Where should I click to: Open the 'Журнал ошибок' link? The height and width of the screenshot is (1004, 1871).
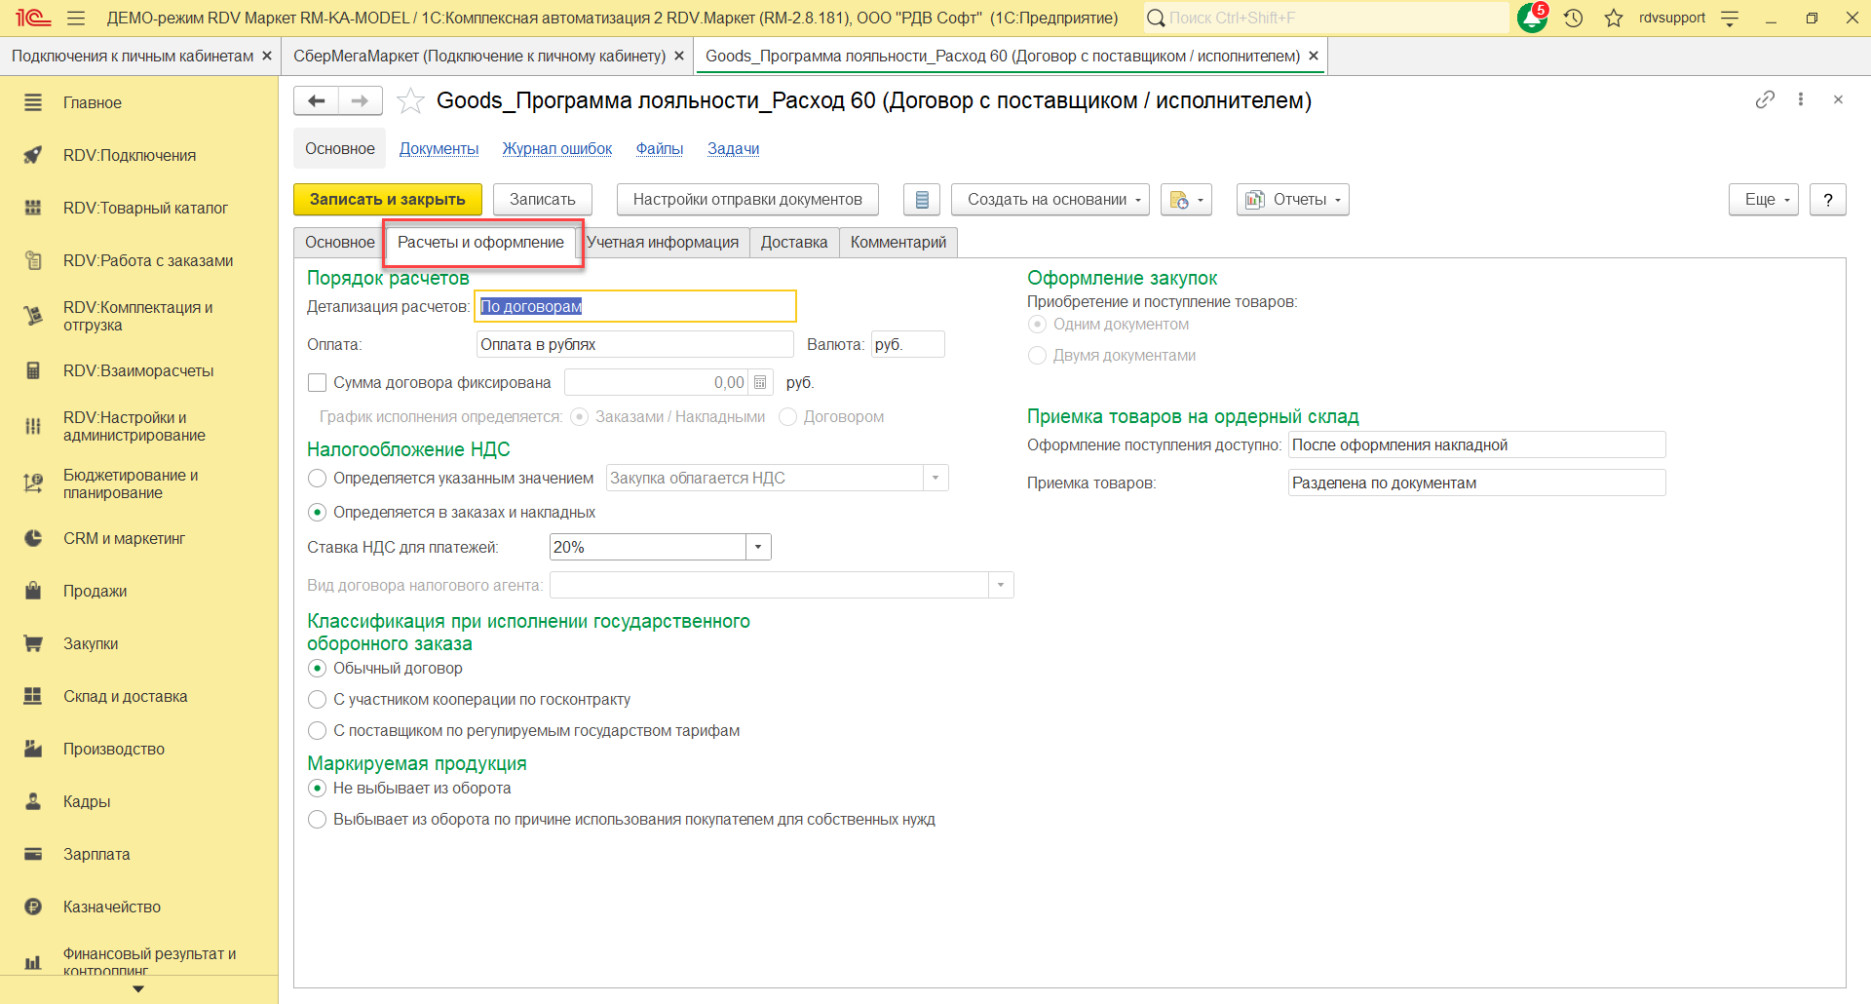tap(556, 149)
